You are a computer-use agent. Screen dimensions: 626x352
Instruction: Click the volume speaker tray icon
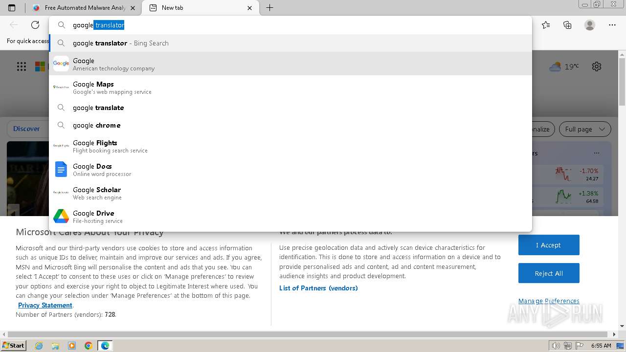(556, 346)
